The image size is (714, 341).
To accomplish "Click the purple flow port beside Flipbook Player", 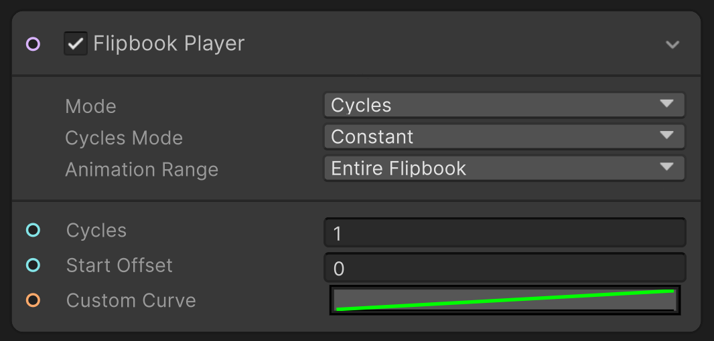I will [x=33, y=45].
